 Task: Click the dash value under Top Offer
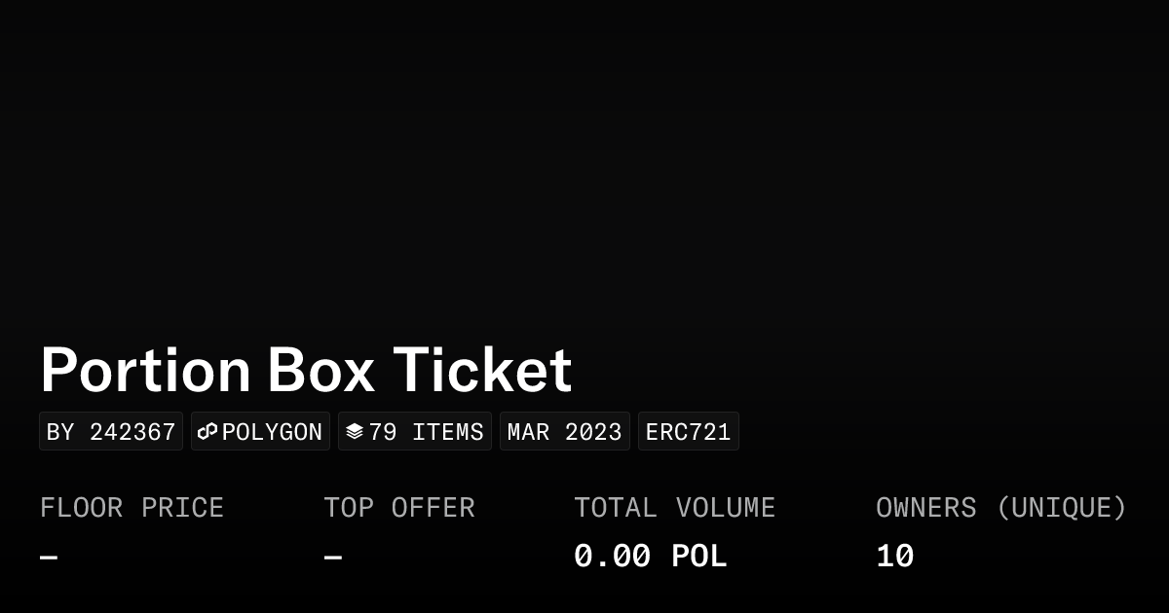tap(332, 558)
